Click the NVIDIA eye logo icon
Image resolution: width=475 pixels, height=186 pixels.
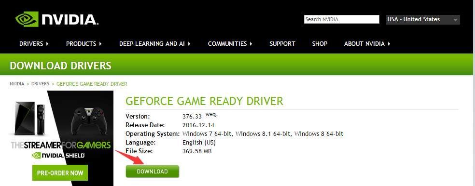pyautogui.click(x=27, y=19)
